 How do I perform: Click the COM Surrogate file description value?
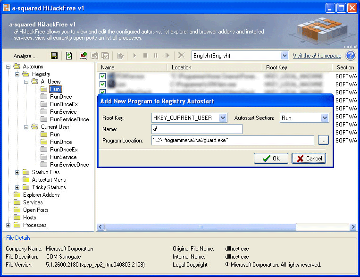64,257
